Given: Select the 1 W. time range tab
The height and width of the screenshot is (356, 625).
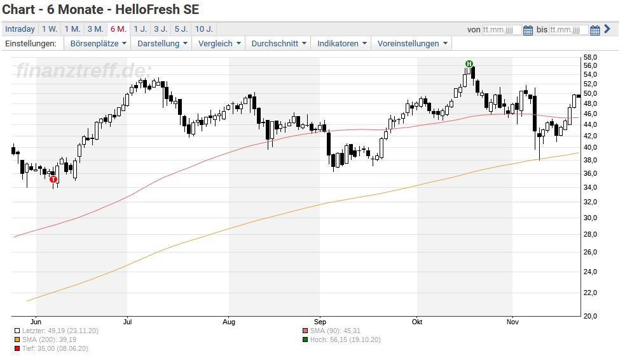Looking at the screenshot, I should pyautogui.click(x=50, y=29).
